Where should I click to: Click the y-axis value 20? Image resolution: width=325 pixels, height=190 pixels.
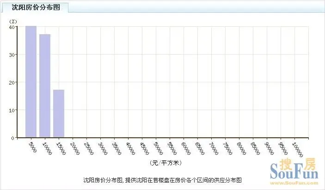[x=12, y=82]
